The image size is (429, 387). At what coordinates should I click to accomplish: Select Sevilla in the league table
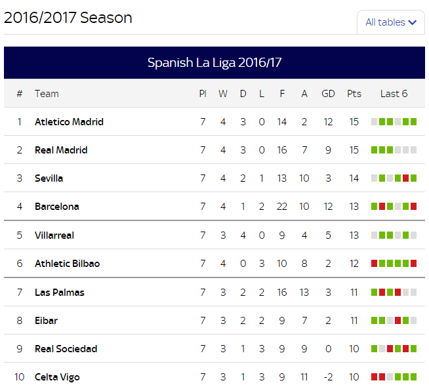click(x=49, y=178)
